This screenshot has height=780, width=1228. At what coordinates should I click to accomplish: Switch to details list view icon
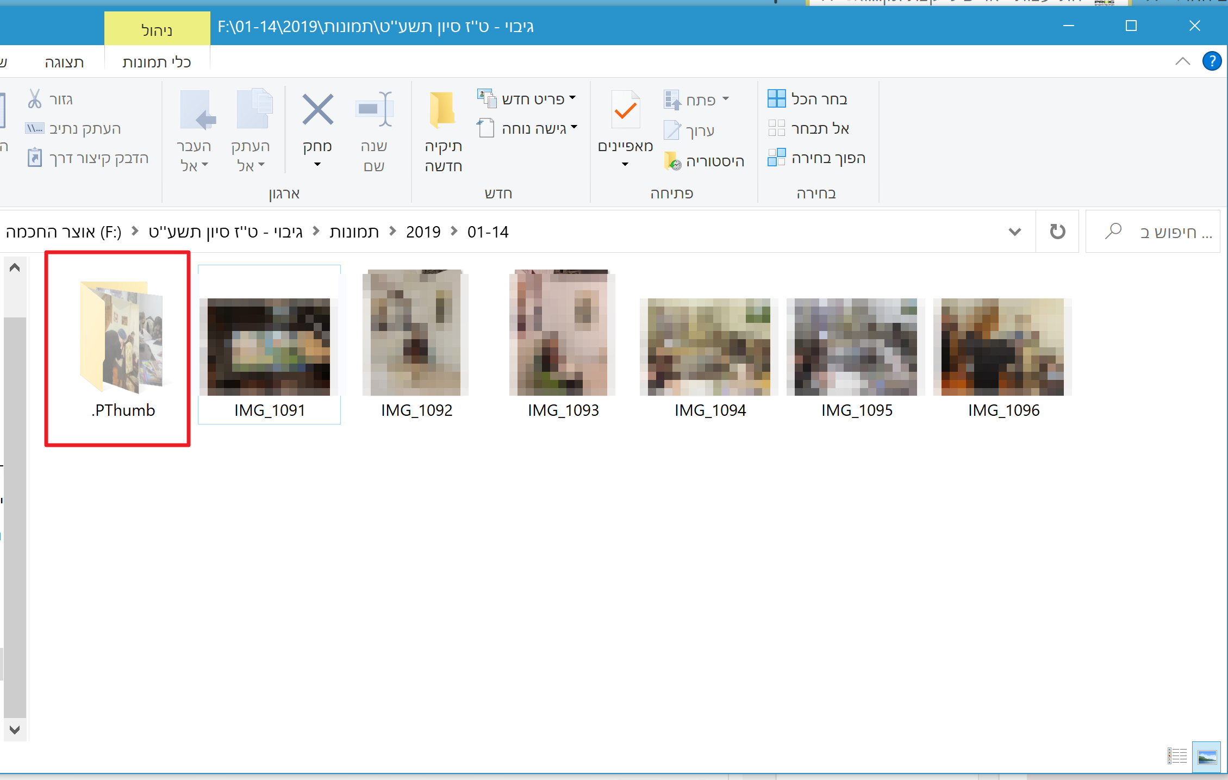pyautogui.click(x=1176, y=756)
